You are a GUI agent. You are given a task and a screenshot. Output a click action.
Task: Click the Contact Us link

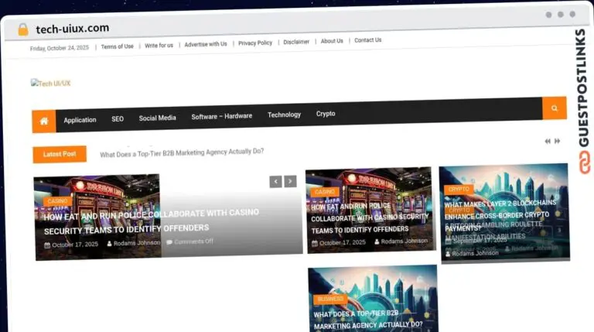tap(367, 40)
